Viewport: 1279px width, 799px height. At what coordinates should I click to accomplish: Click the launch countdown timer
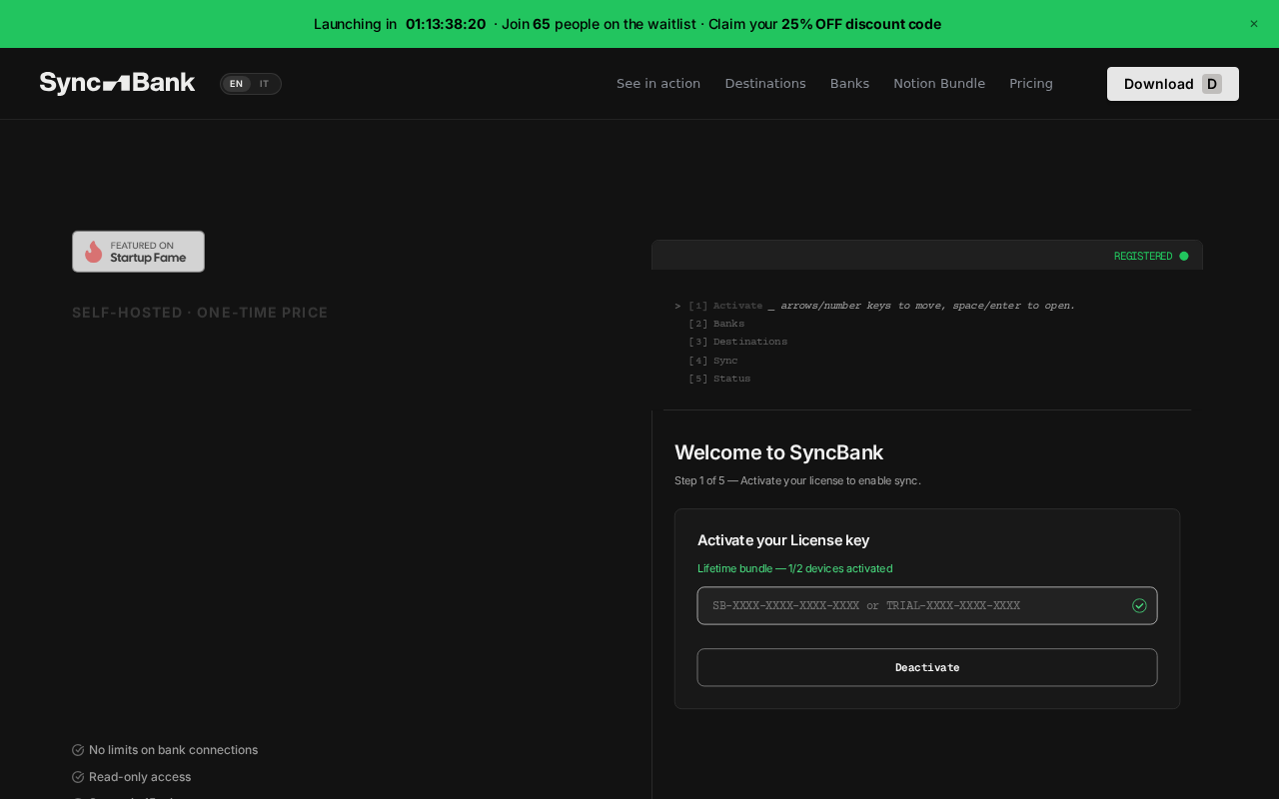click(x=446, y=24)
